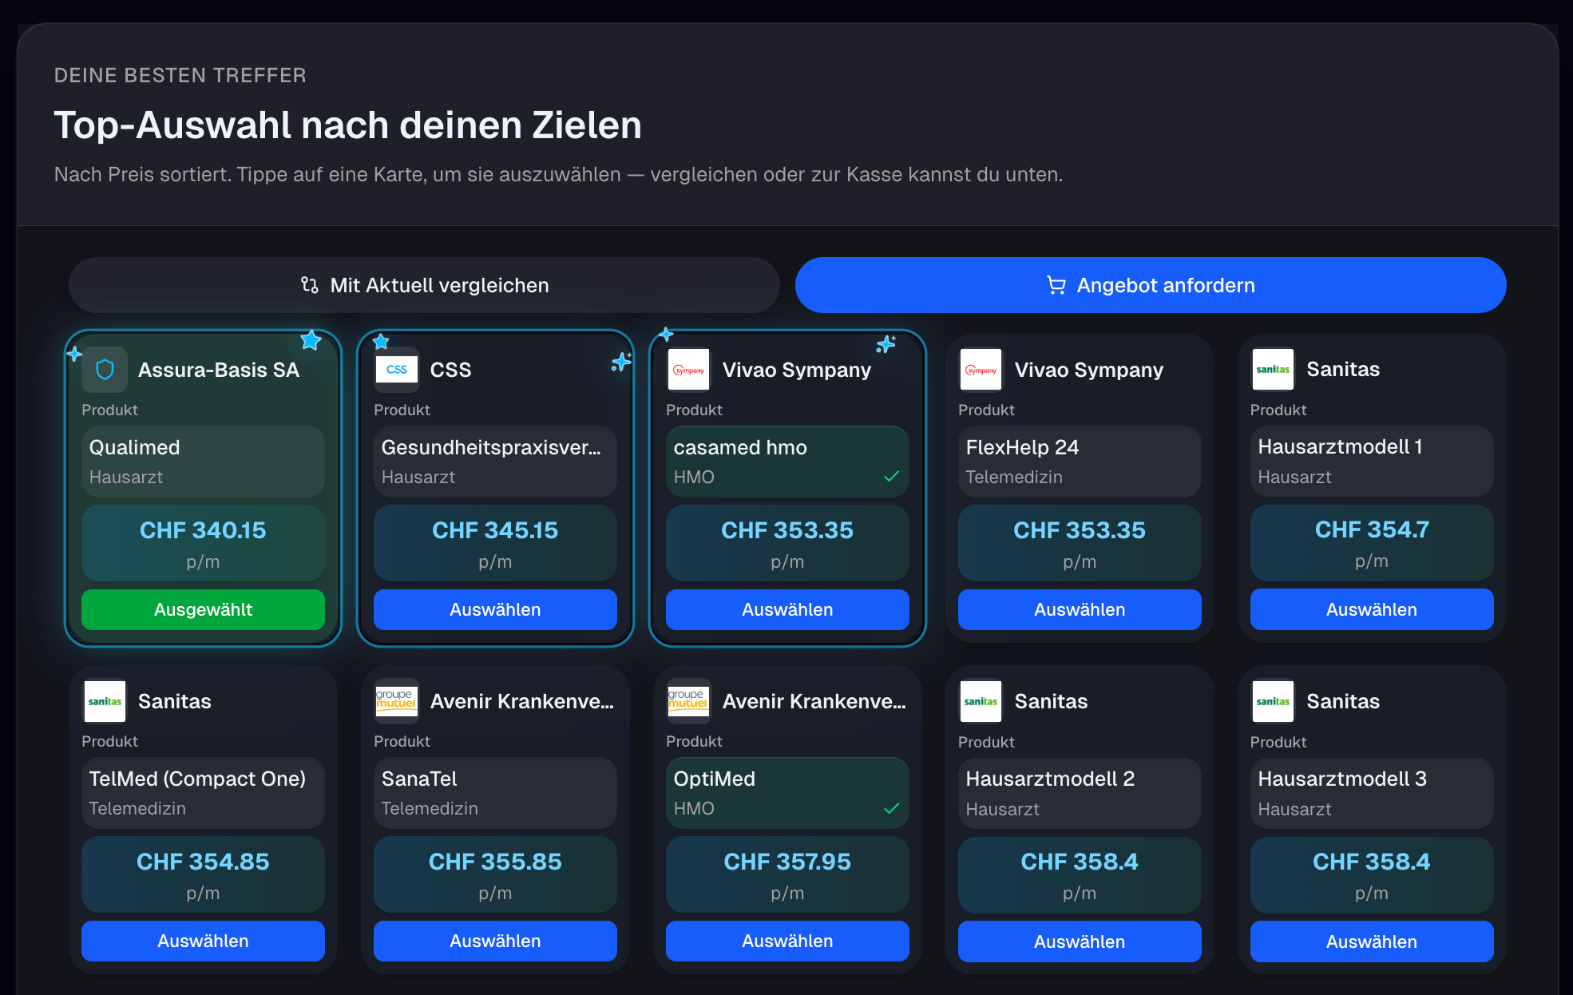Click the Groupe Mutuel logo on OptiMed card
The image size is (1573, 995).
click(x=688, y=701)
